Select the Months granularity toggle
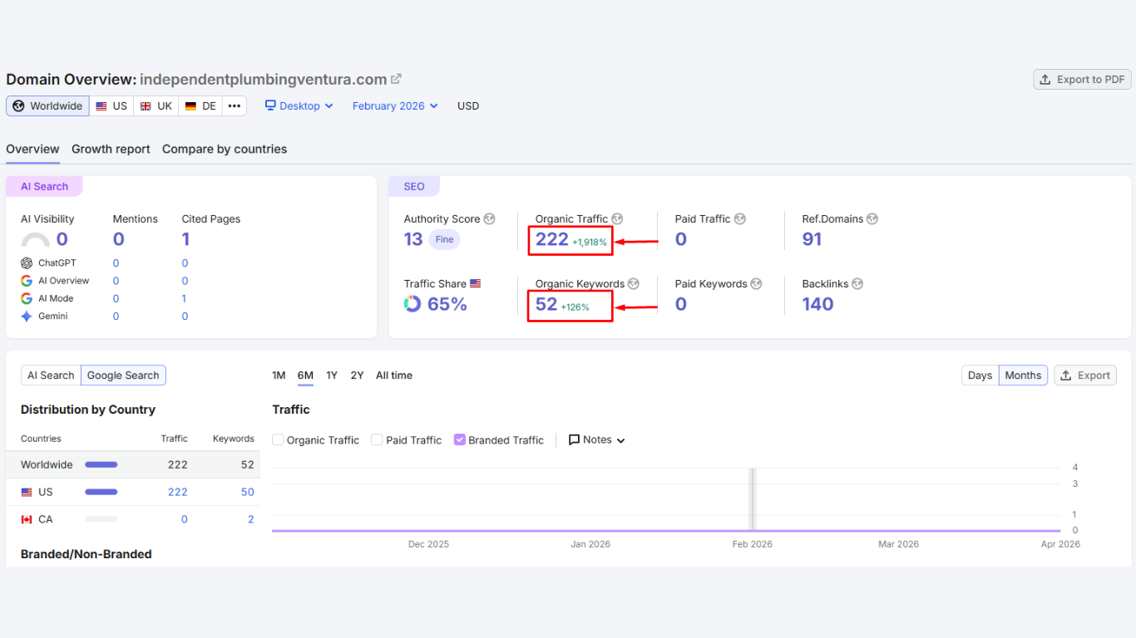Screen dimensions: 1136x638 [1023, 375]
